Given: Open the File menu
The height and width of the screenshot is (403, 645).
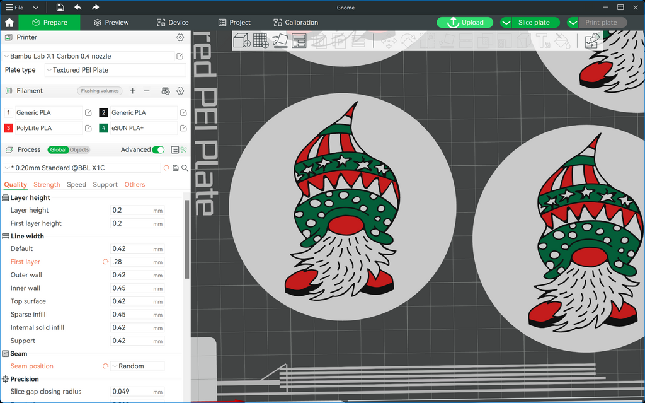Looking at the screenshot, I should coord(14,8).
